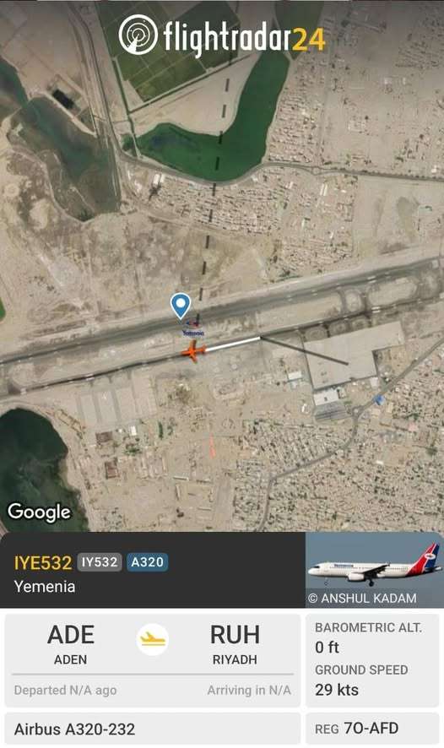Open the Yemenia aircraft photo thumbnail
This screenshot has width=444, height=748.
coord(375,570)
